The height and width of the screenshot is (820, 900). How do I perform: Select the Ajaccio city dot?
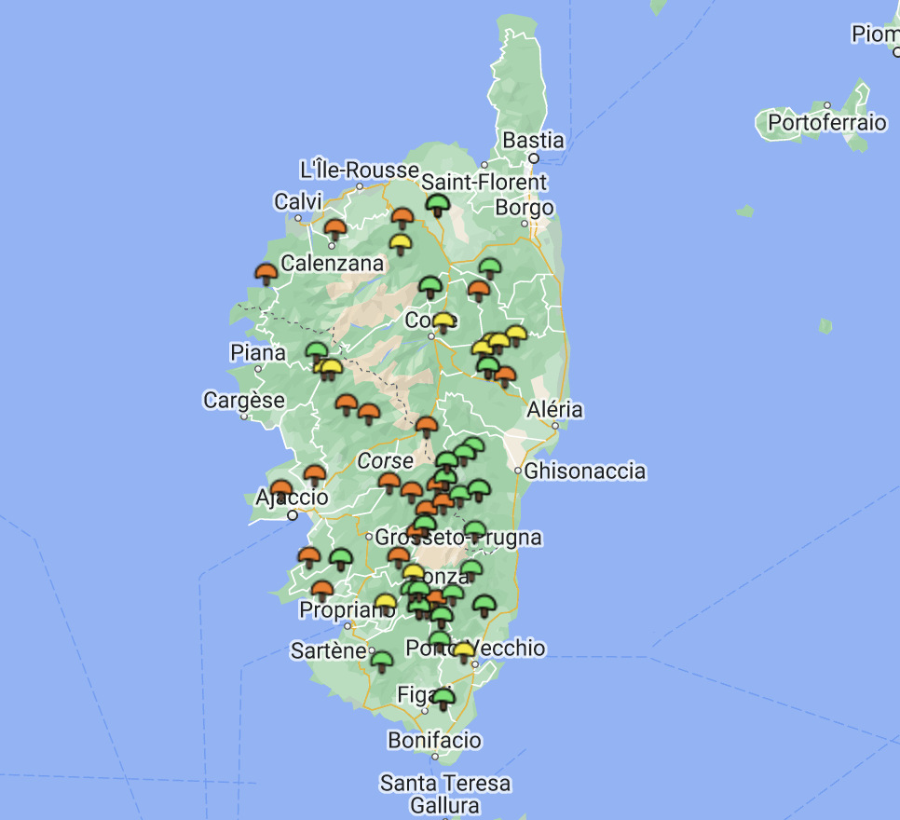(294, 514)
